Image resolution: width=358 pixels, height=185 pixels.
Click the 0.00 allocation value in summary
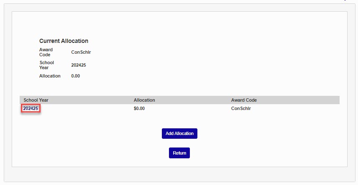[x=76, y=76]
